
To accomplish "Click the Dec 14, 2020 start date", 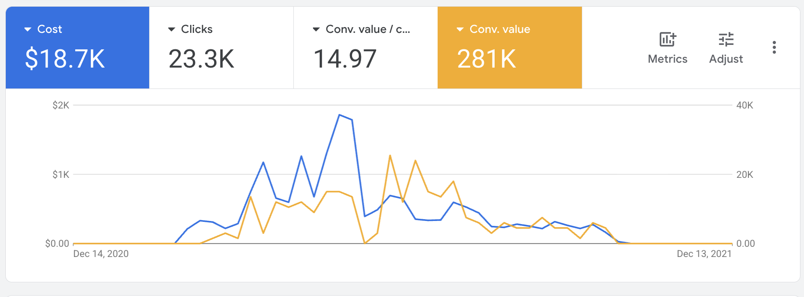I will tap(101, 254).
